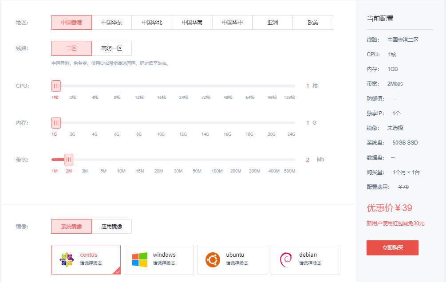Open ubuntu 请选择版本 version selector
446x282 pixels.
tap(237, 263)
